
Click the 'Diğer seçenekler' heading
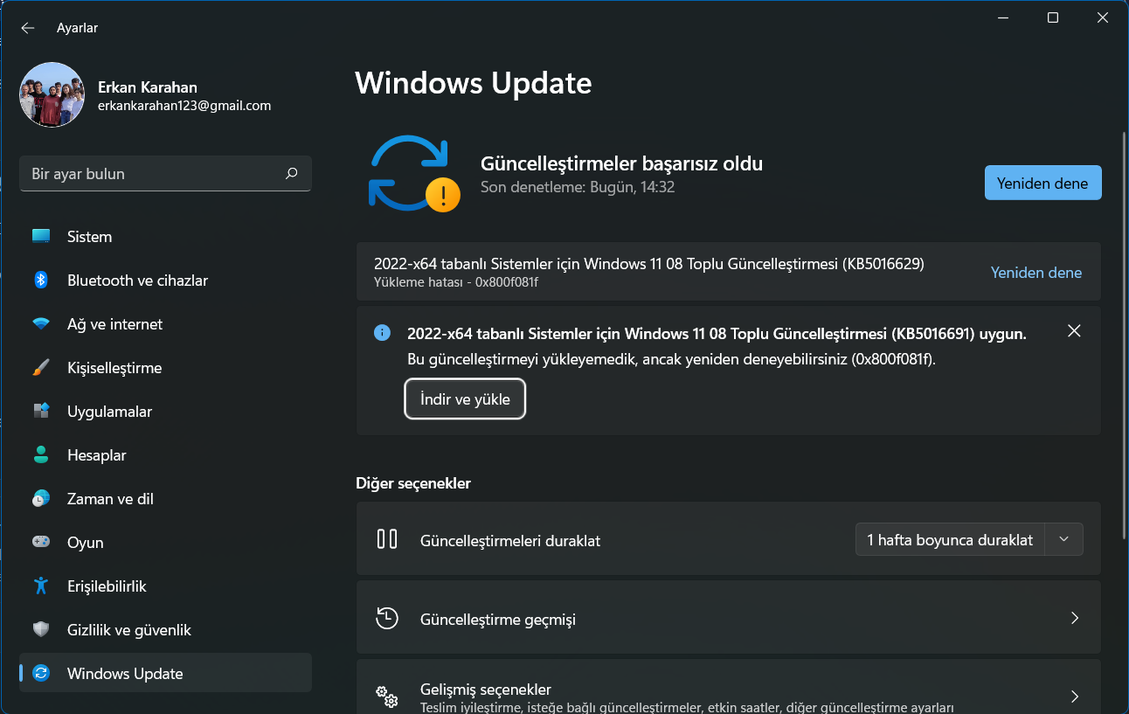(413, 483)
